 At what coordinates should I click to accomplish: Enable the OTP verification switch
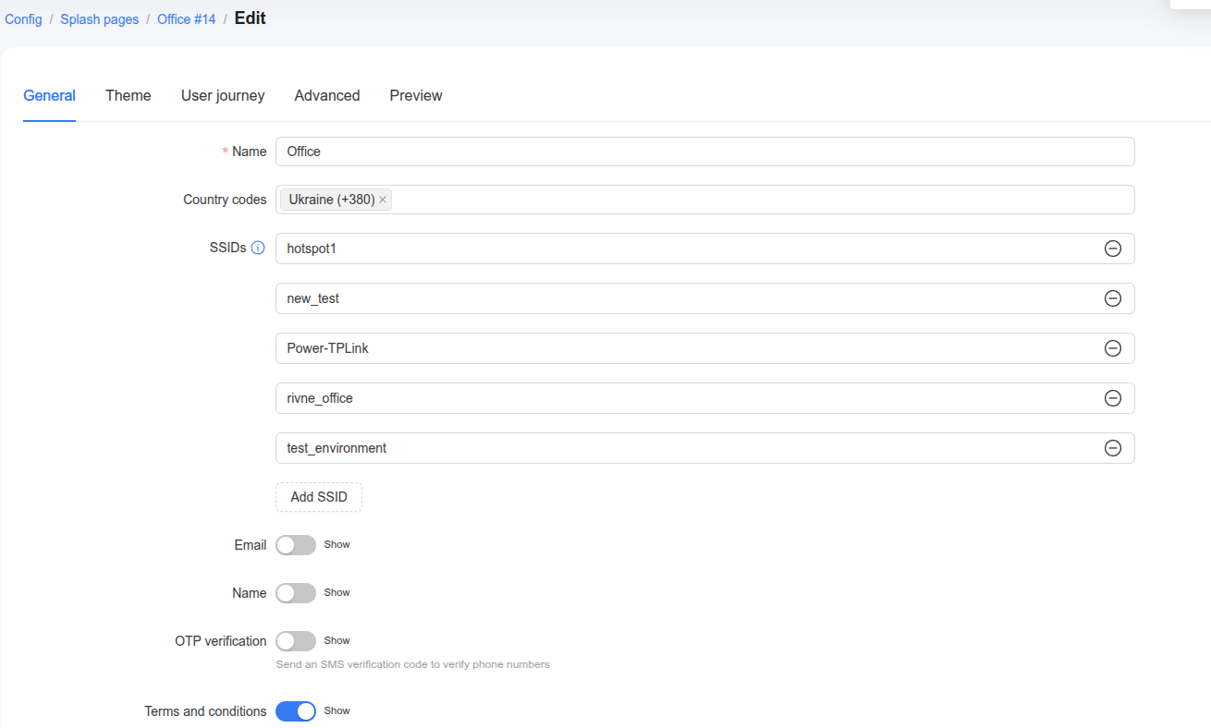coord(296,641)
